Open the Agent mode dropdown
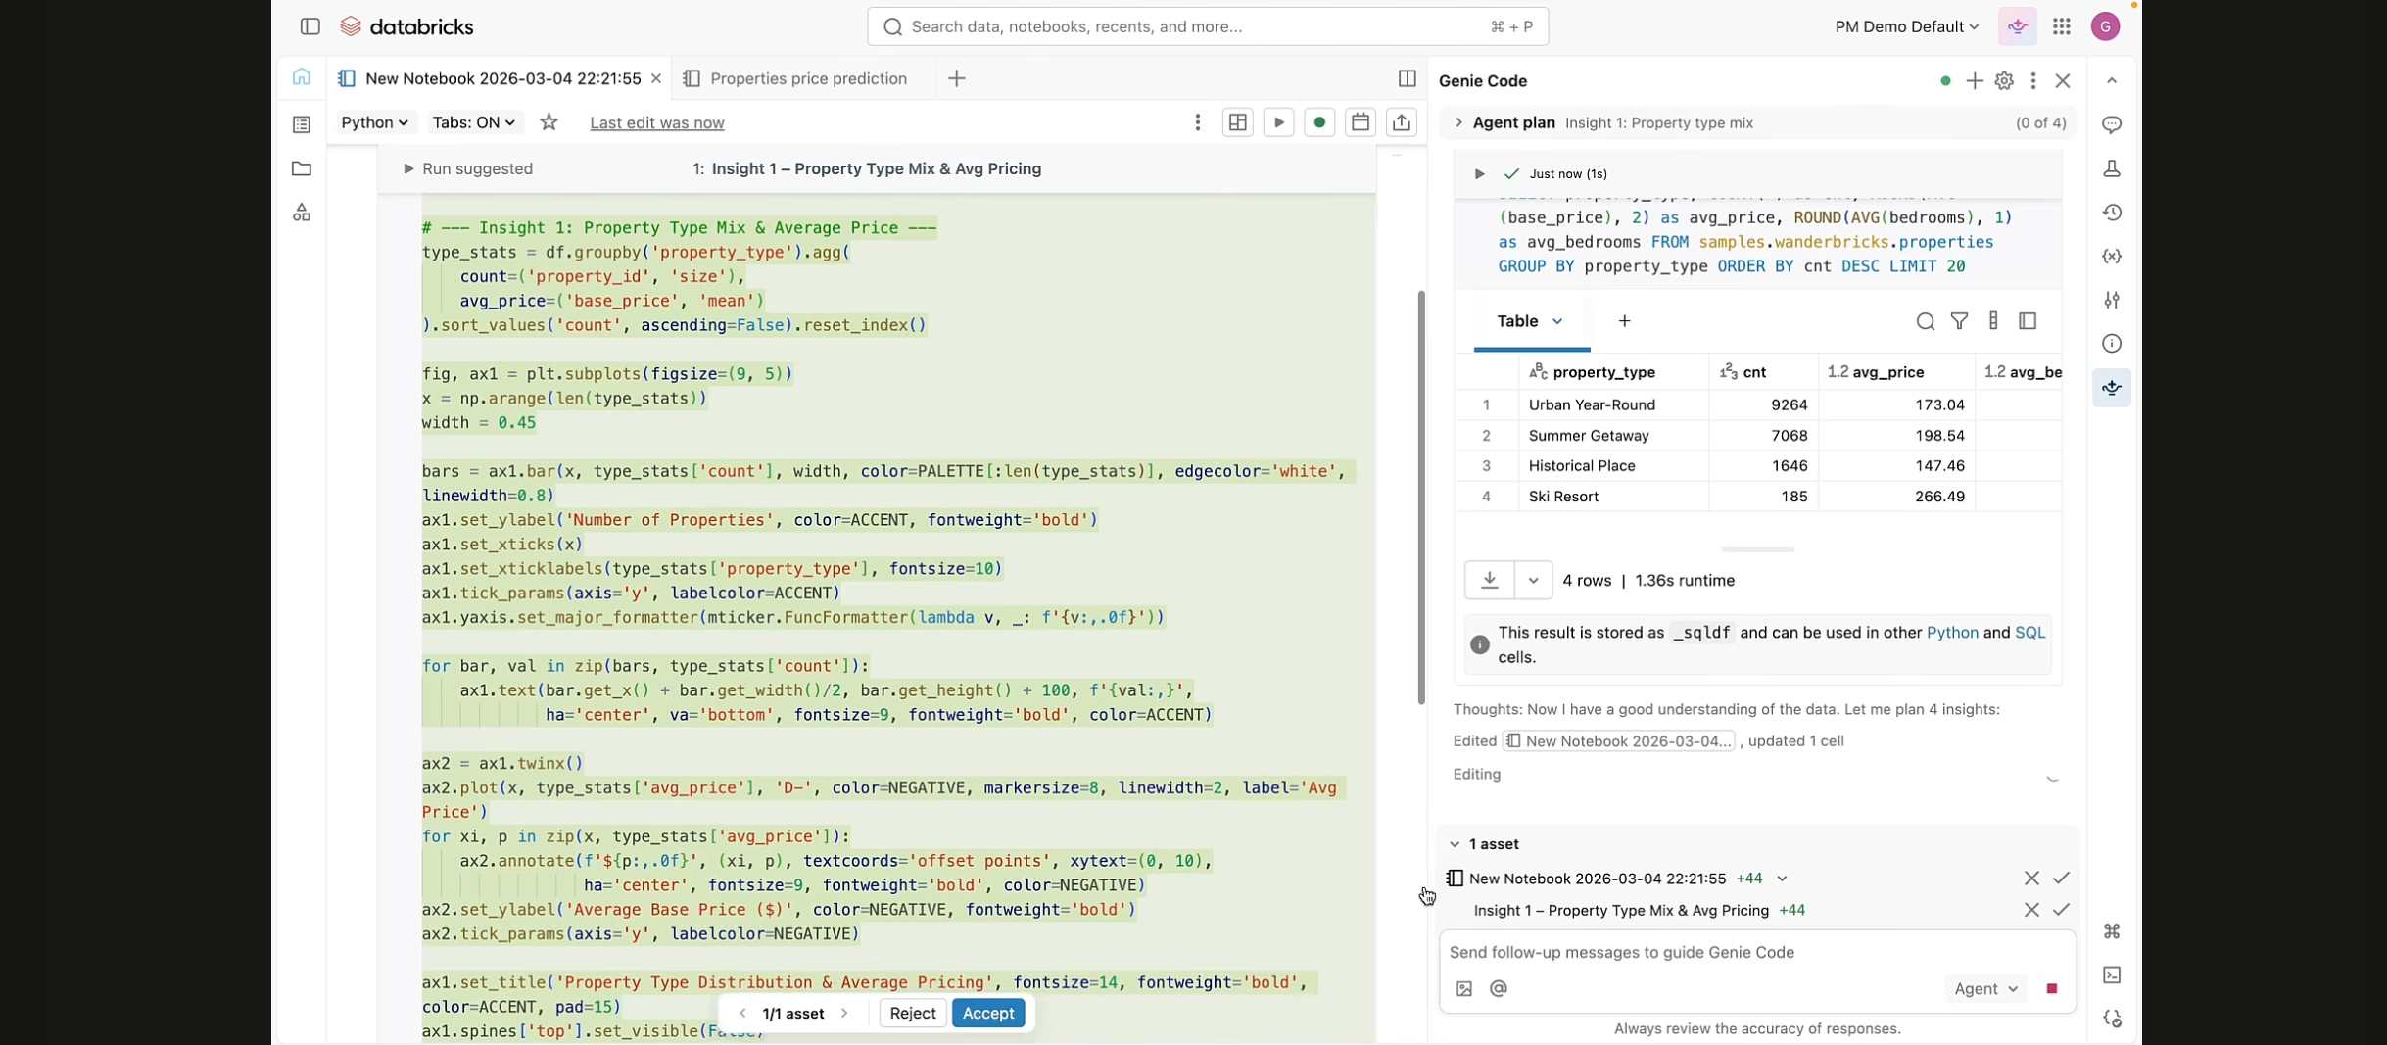Image resolution: width=2387 pixels, height=1045 pixels. 1985,989
